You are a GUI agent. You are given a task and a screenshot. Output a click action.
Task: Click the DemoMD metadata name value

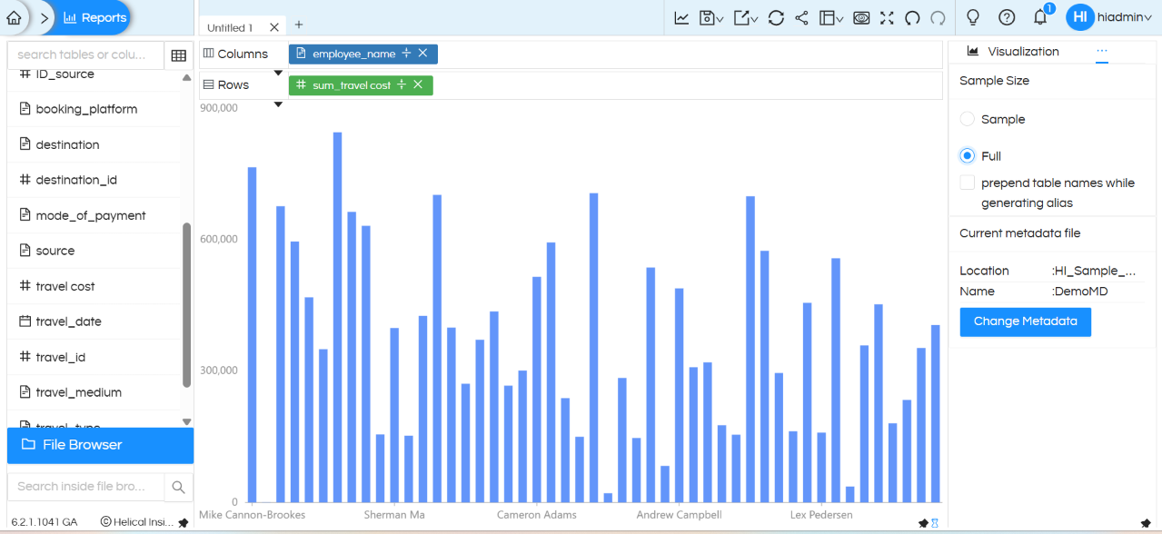click(1081, 292)
